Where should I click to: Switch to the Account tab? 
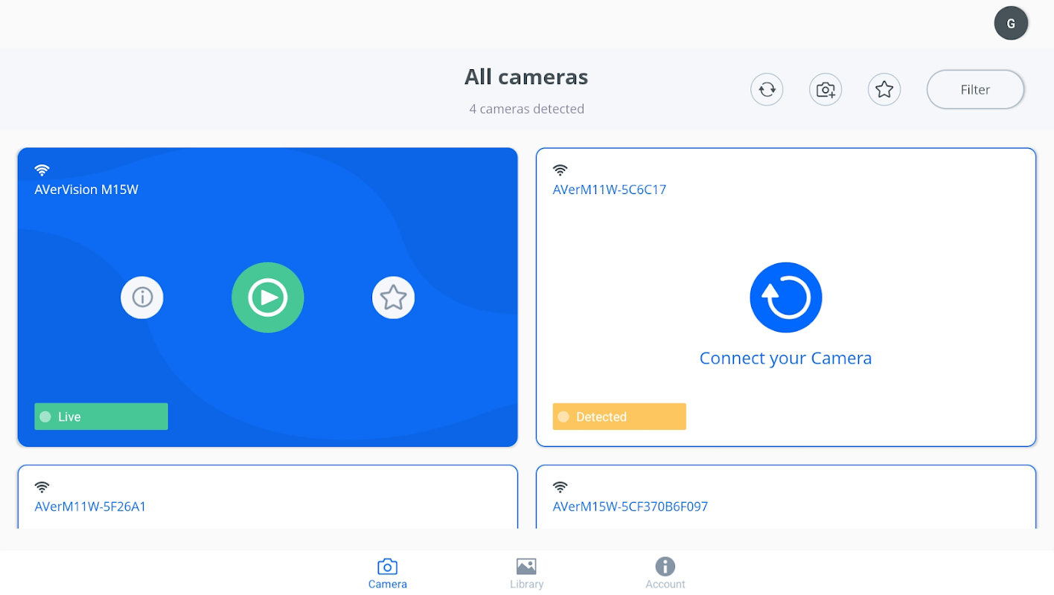pyautogui.click(x=665, y=573)
